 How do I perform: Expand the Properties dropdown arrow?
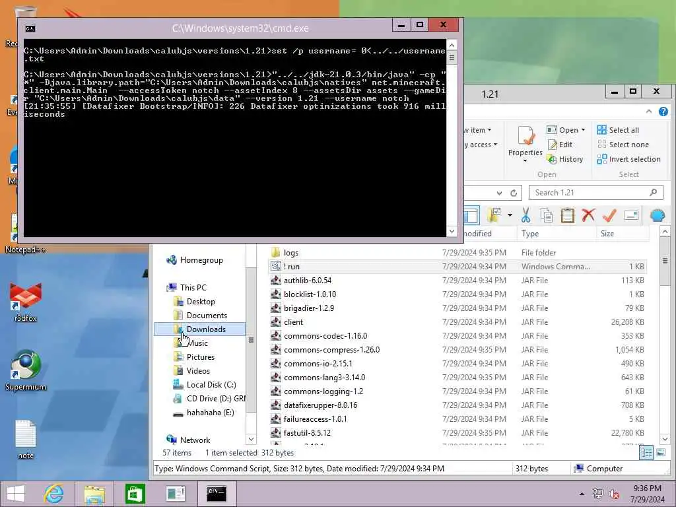point(525,161)
